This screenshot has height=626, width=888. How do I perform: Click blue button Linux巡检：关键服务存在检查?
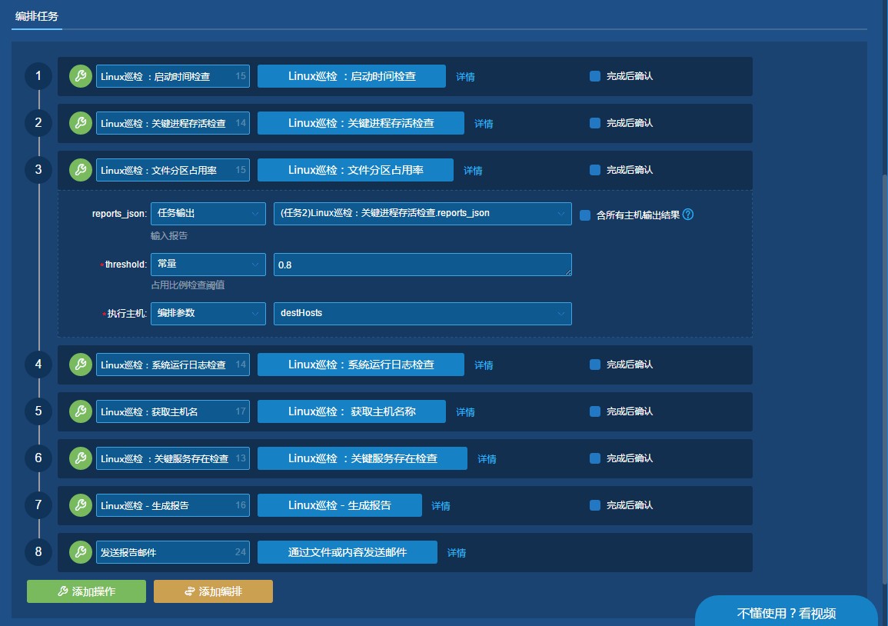tap(362, 458)
